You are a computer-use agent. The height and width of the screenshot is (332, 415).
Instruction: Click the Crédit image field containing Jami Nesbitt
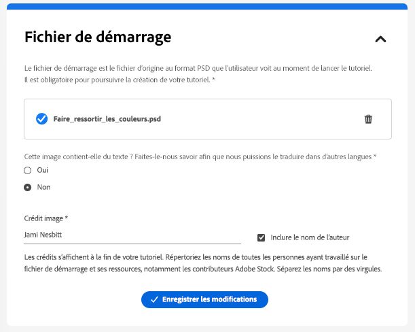coord(132,235)
